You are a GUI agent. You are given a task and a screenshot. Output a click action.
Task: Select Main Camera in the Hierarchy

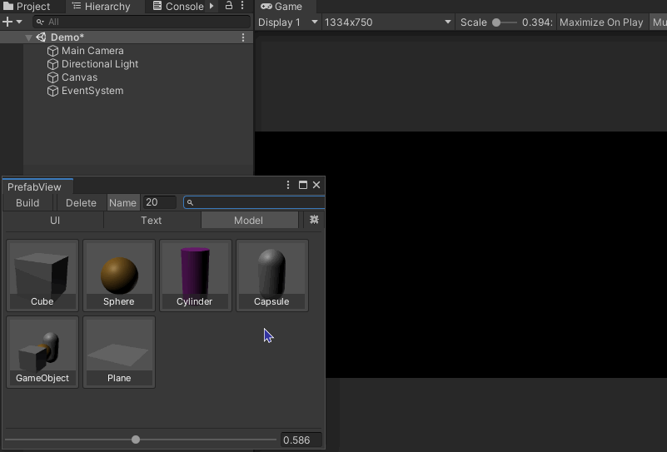click(92, 51)
